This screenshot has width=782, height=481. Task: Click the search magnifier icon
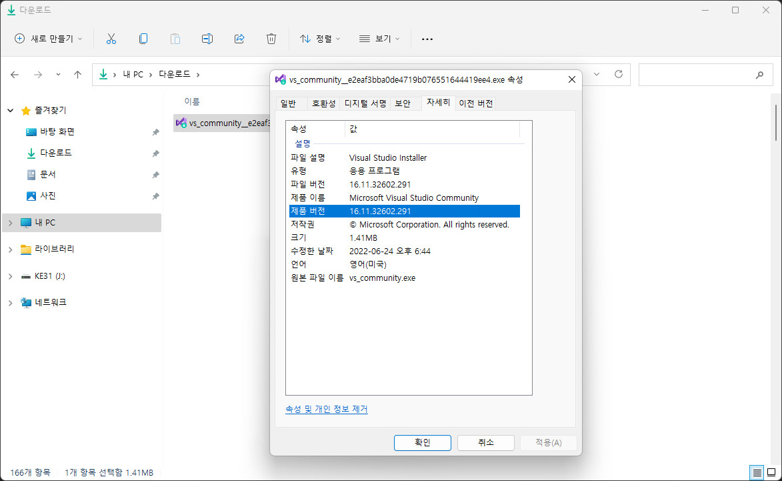point(759,75)
